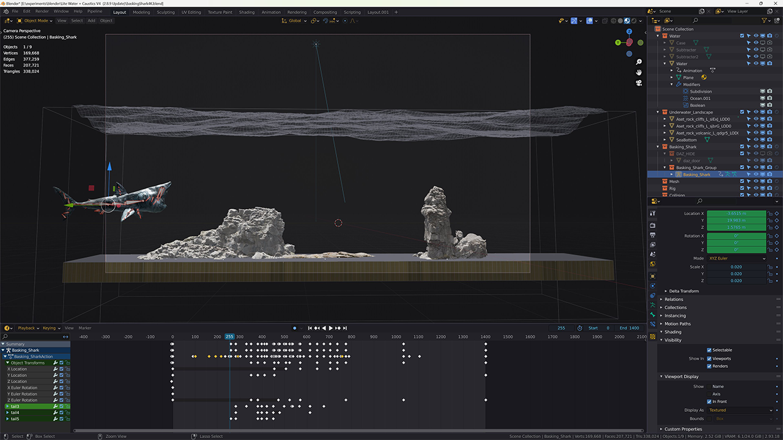Click the viewport zoom magnifier icon

pyautogui.click(x=639, y=62)
